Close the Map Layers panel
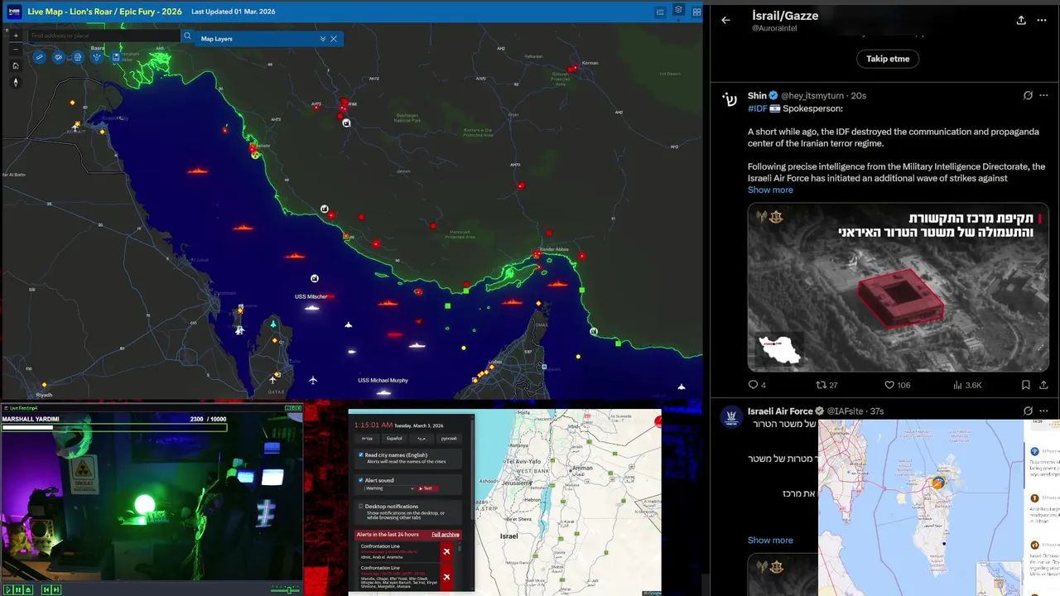The image size is (1060, 596). [334, 39]
